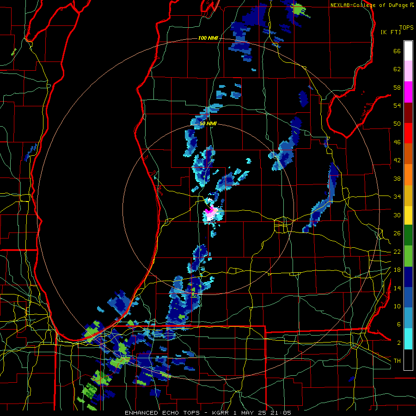Image resolution: width=416 pixels, height=416 pixels.
Task: Click the '21:05' timestamp
Action: 282,413
